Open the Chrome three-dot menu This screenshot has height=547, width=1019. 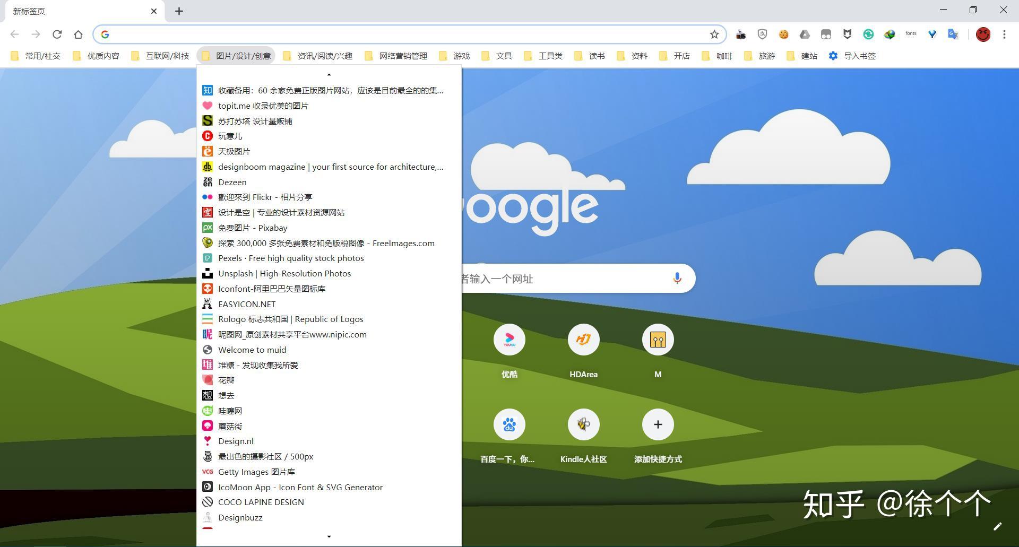[x=1004, y=34]
